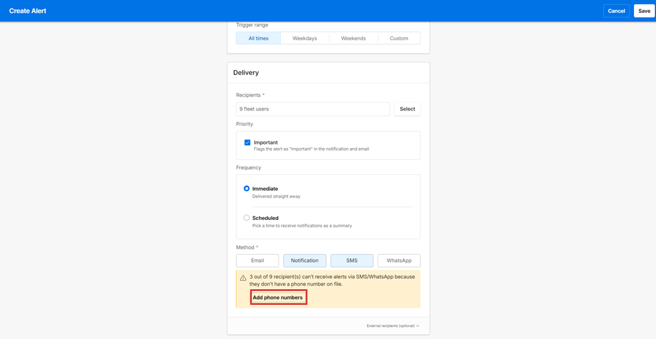Click the Delivery section heading

pos(246,73)
